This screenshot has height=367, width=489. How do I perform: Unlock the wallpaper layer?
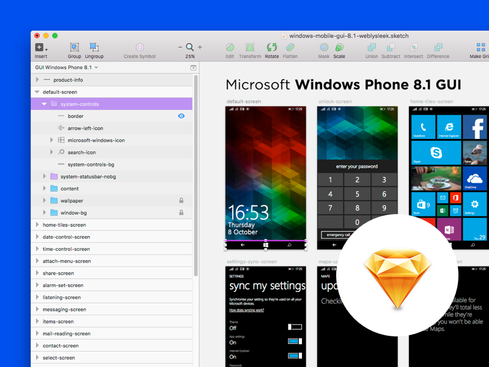click(x=181, y=201)
